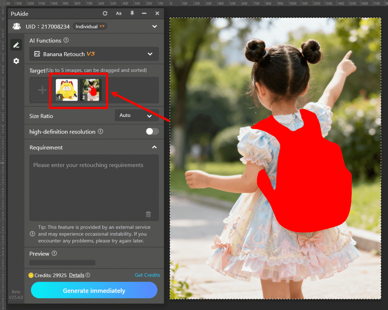Pin the PsAide panel

131,13
